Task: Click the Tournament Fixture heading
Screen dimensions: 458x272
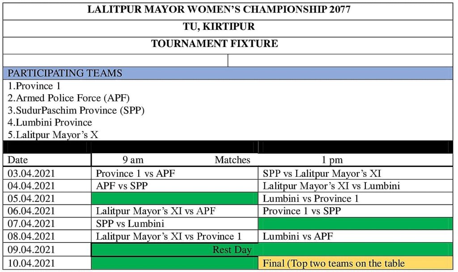Action: click(214, 44)
